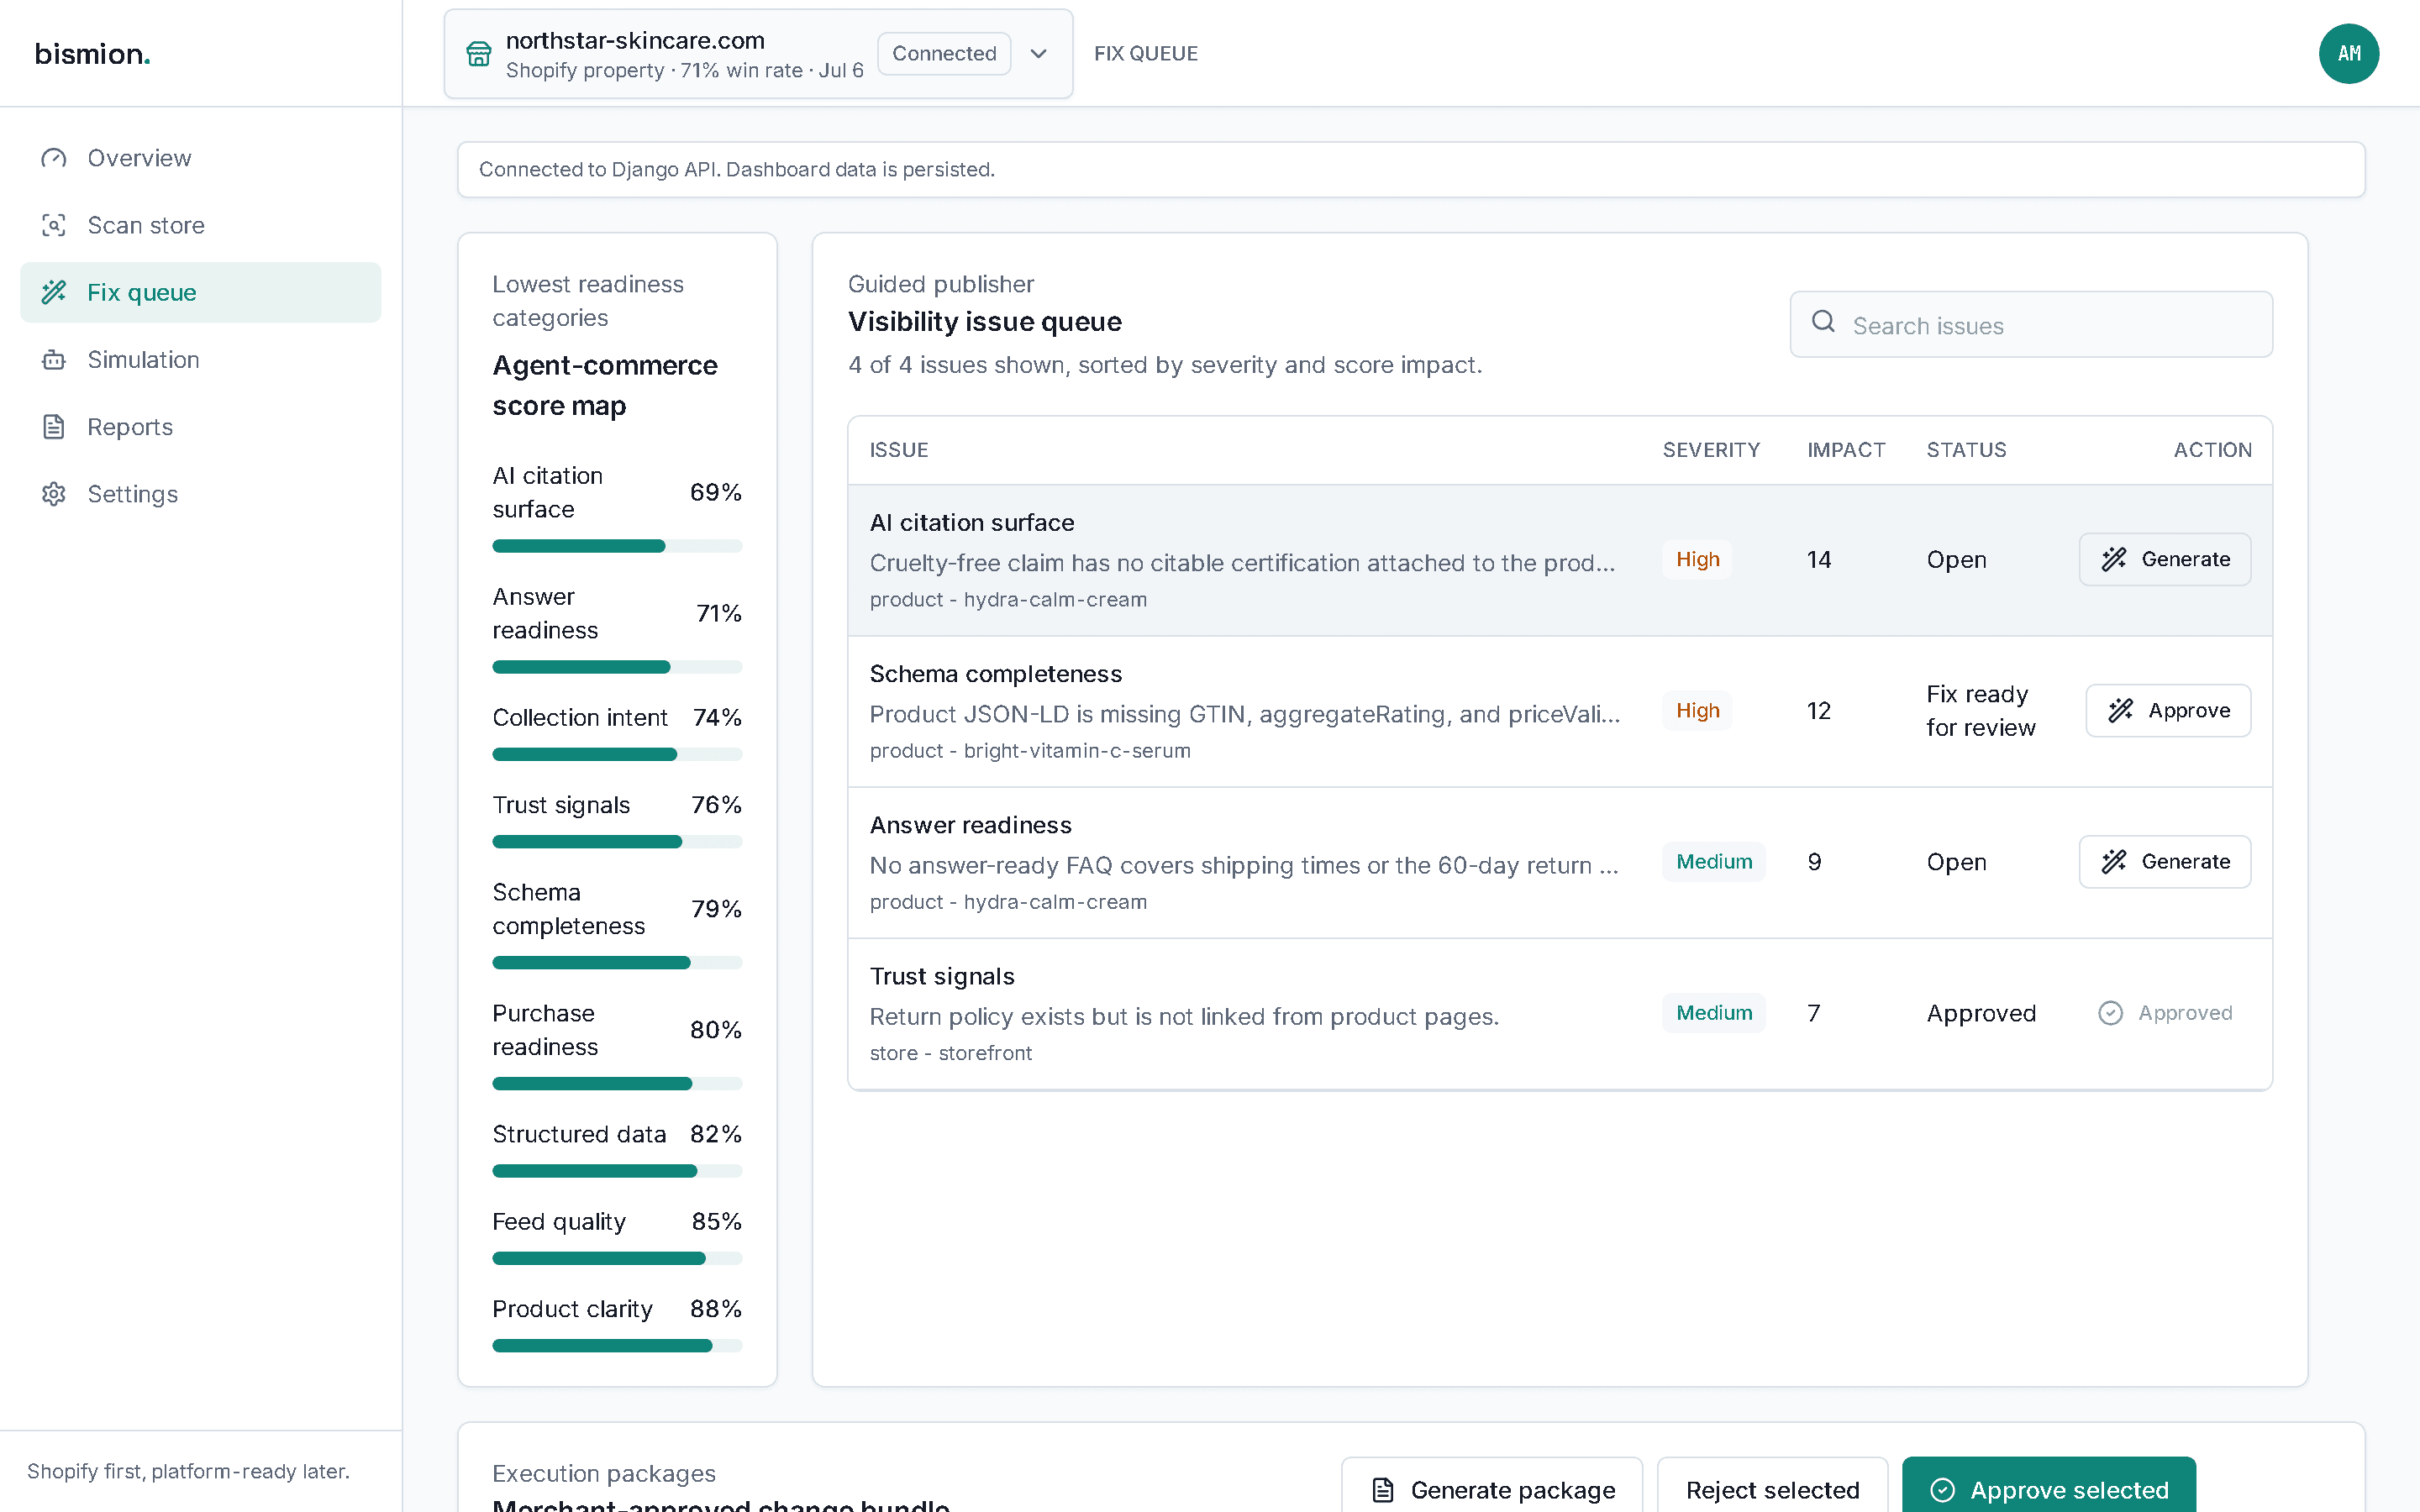Generate a fix for Answer readiness issue

click(x=2165, y=861)
